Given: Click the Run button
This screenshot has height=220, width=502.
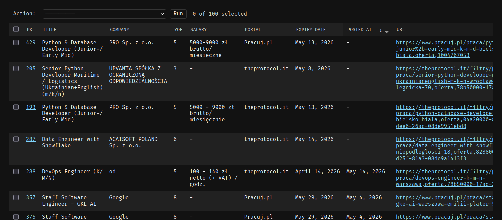Looking at the screenshot, I should [178, 14].
